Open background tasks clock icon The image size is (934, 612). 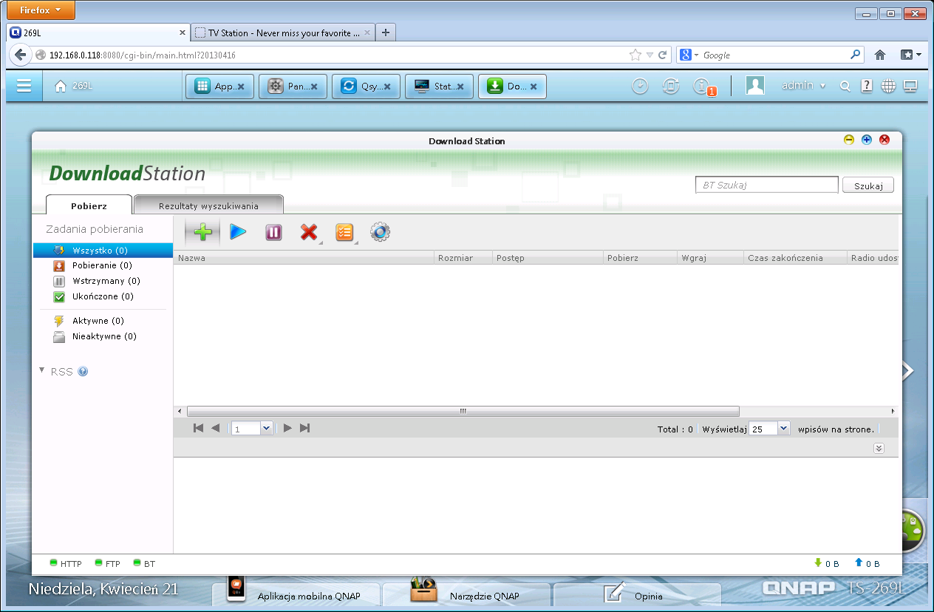point(640,86)
